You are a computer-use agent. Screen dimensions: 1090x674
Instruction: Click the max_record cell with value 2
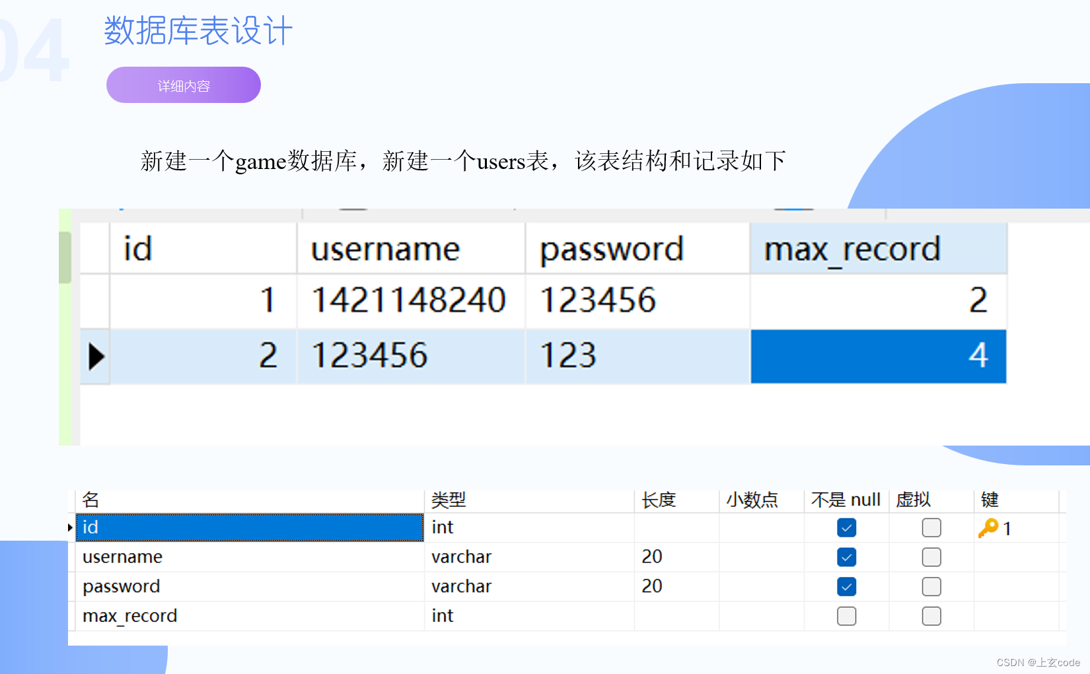click(879, 301)
